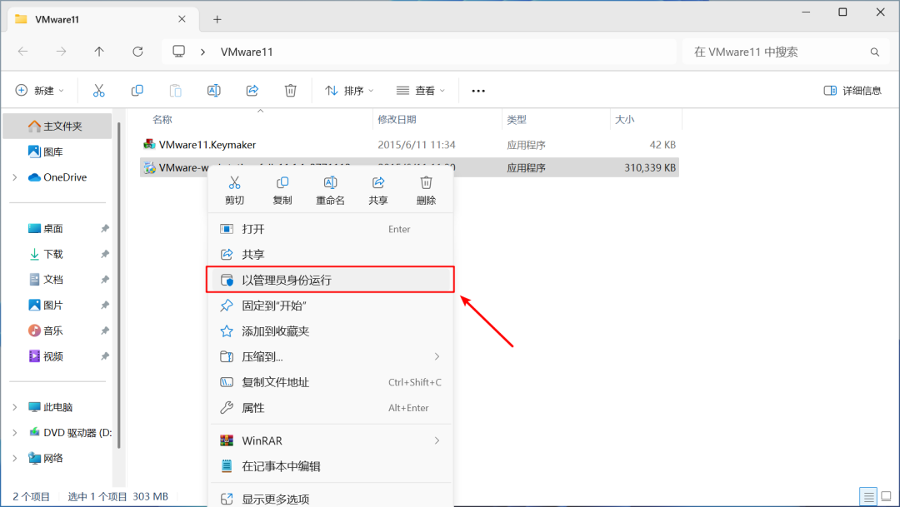The width and height of the screenshot is (900, 507).
Task: Click the Delete trash icon in the toolbar
Action: pos(291,91)
